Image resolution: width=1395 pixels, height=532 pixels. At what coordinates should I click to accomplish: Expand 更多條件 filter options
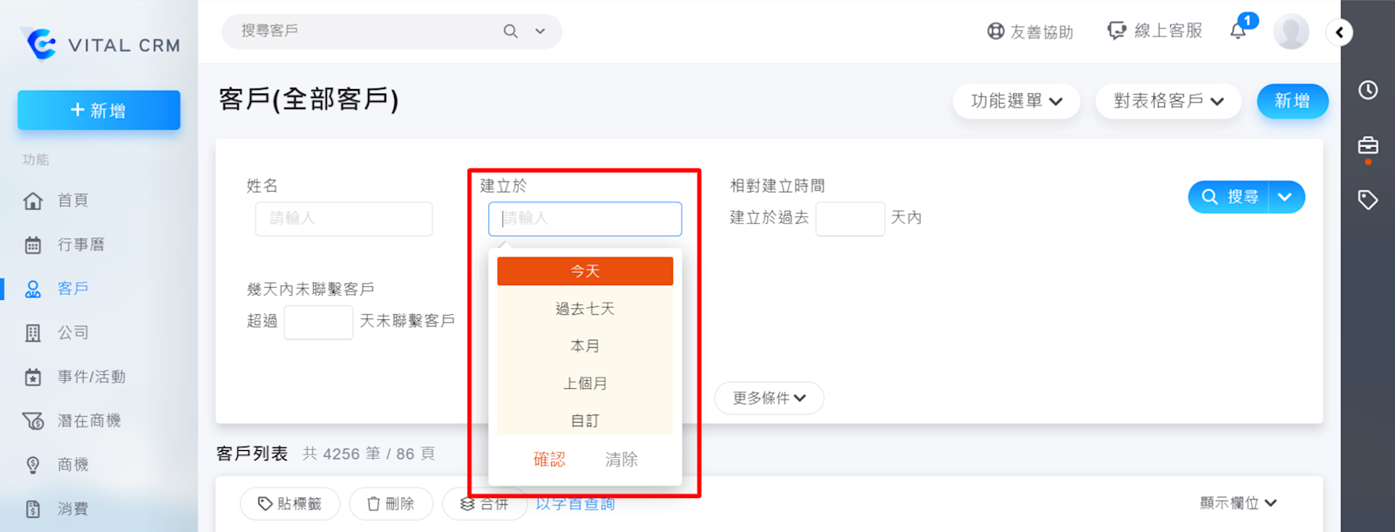coord(769,399)
